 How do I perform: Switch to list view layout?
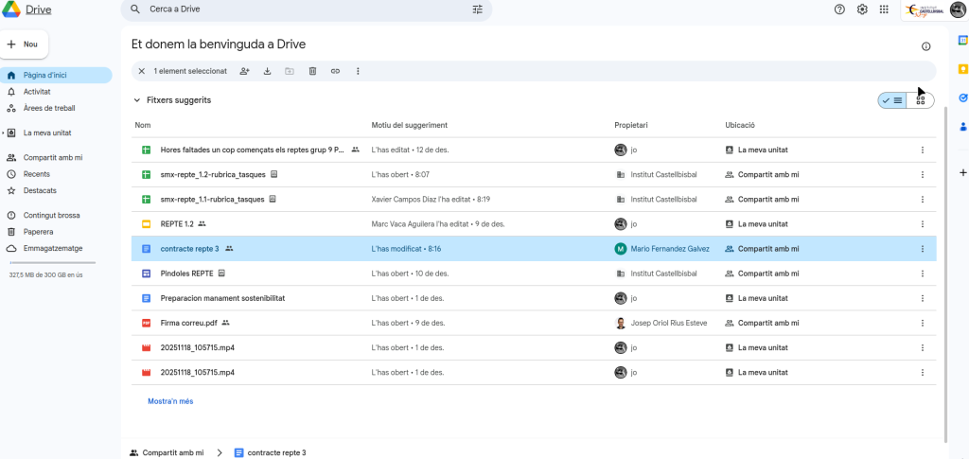(891, 100)
